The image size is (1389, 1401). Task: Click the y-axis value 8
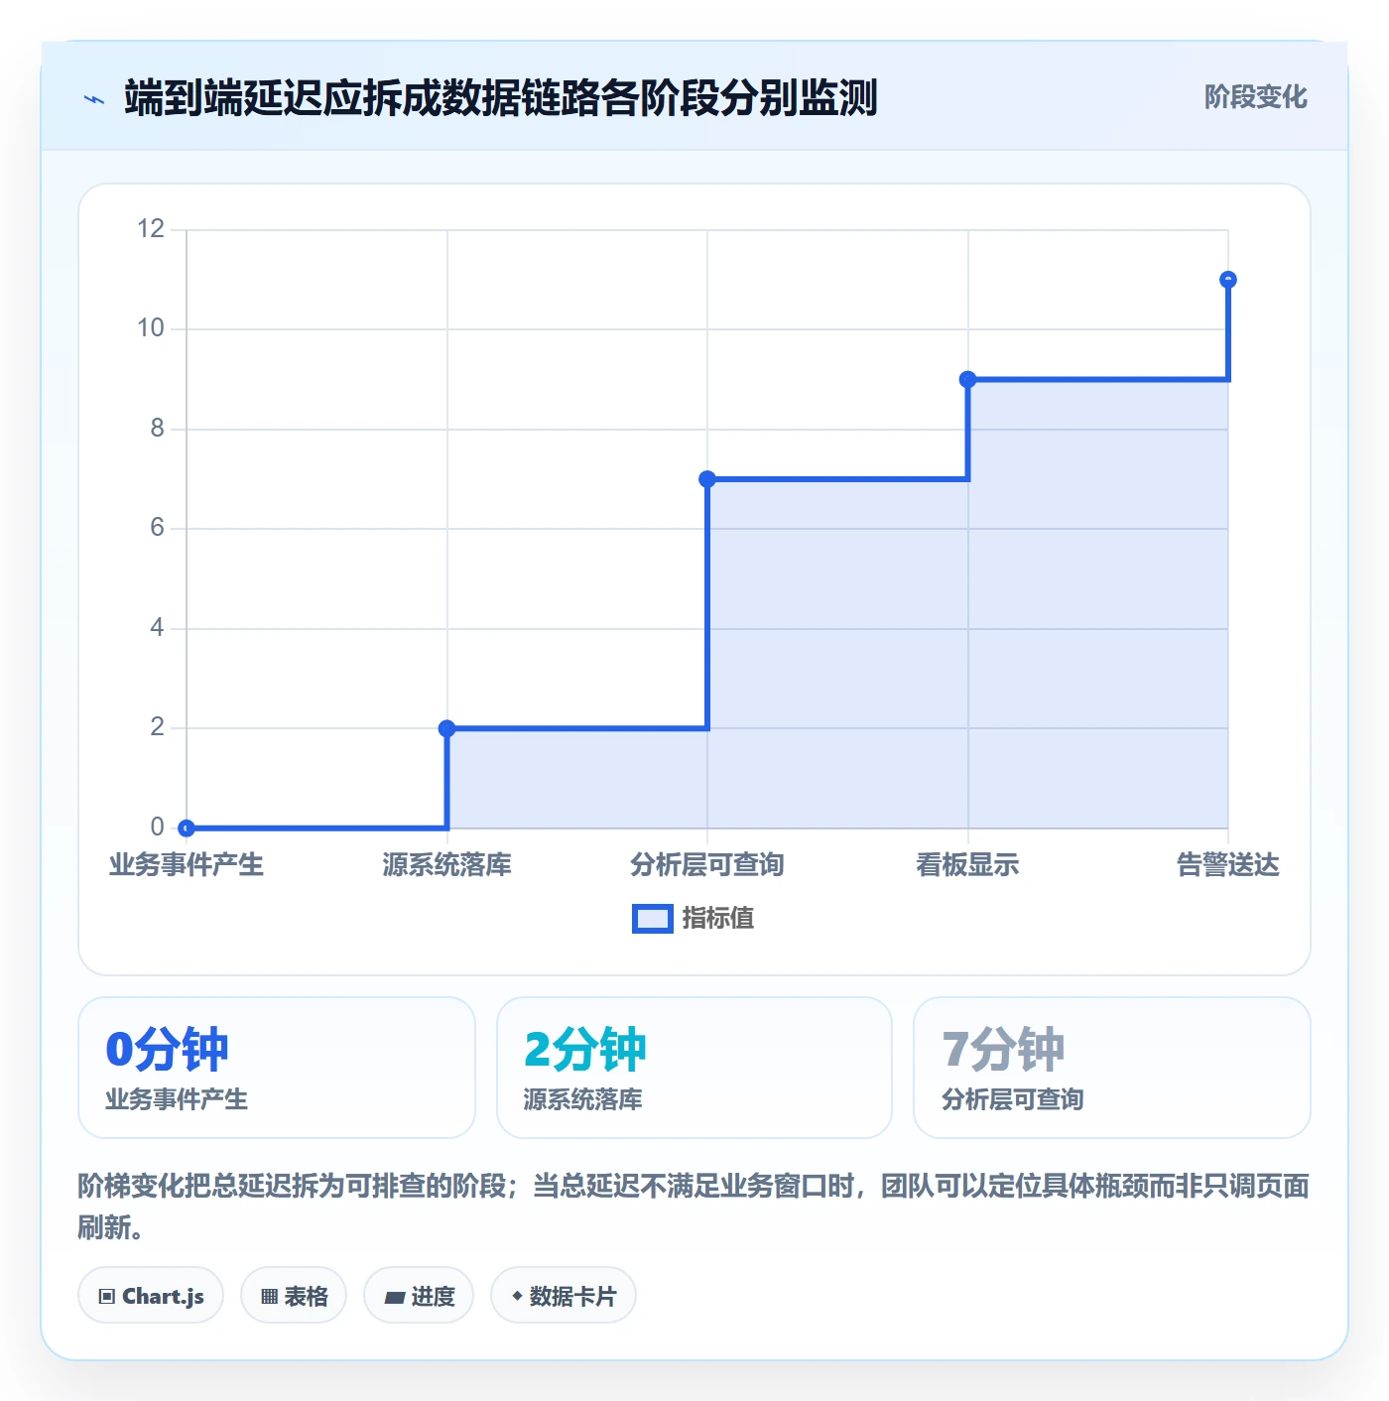point(158,429)
